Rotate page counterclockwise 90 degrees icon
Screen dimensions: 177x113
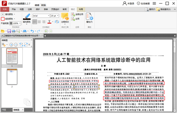(x=21, y=45)
